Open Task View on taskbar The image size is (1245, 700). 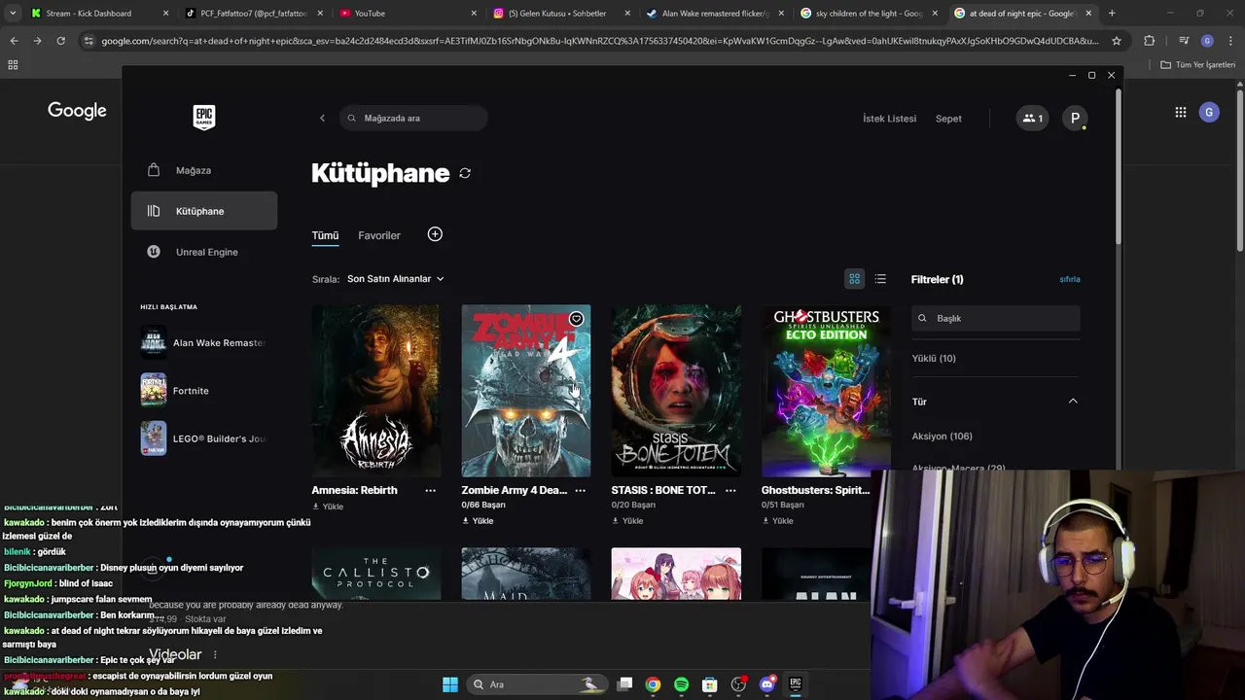click(625, 684)
